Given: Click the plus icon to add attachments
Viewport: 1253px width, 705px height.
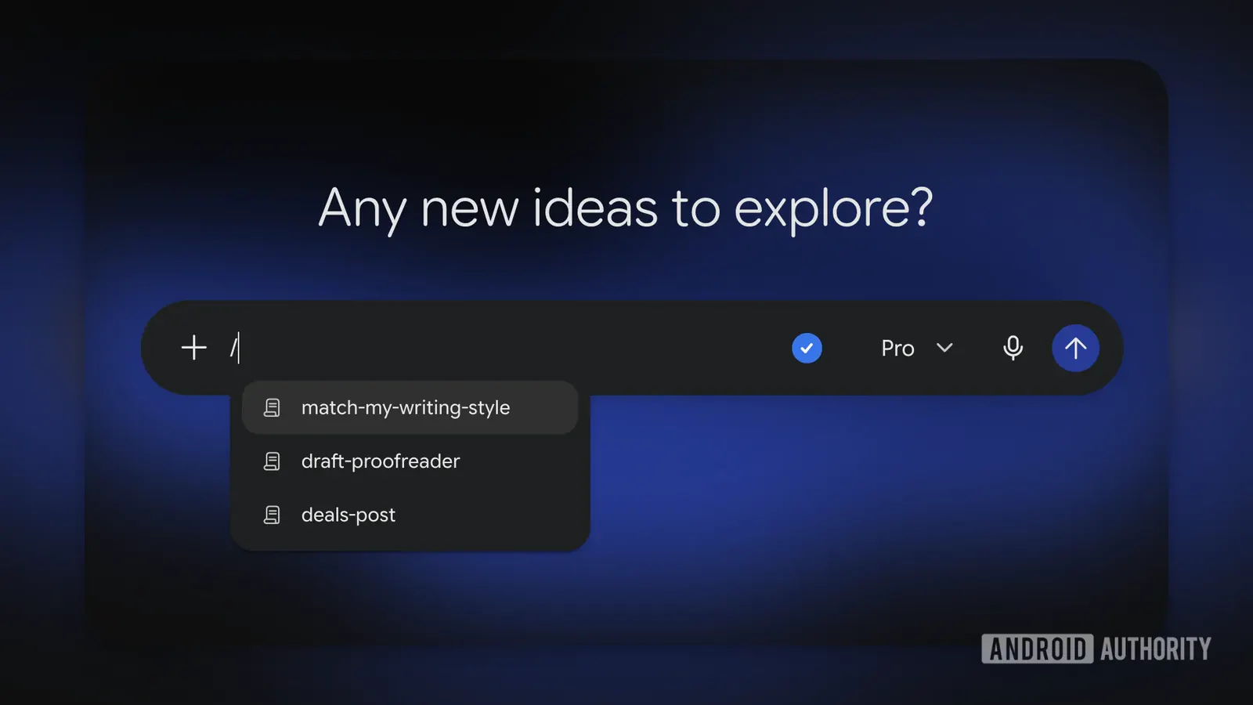Looking at the screenshot, I should click(x=193, y=347).
